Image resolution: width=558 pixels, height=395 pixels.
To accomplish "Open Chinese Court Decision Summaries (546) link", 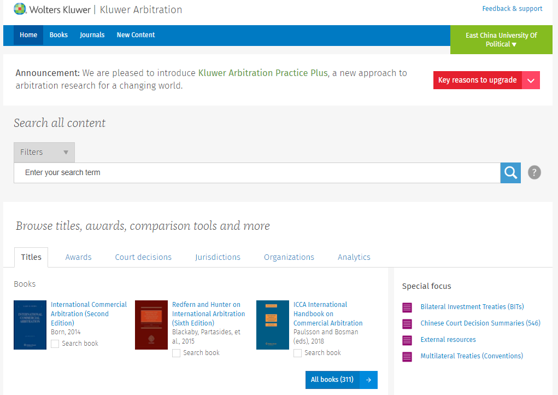I will (480, 323).
